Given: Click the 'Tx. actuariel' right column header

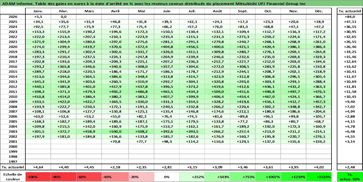Looking at the screenshot, I should pyautogui.click(x=350, y=11).
